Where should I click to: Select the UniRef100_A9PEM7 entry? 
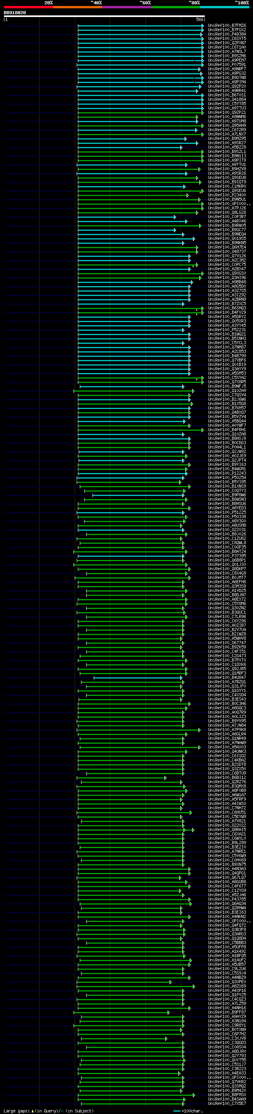[x=227, y=60]
